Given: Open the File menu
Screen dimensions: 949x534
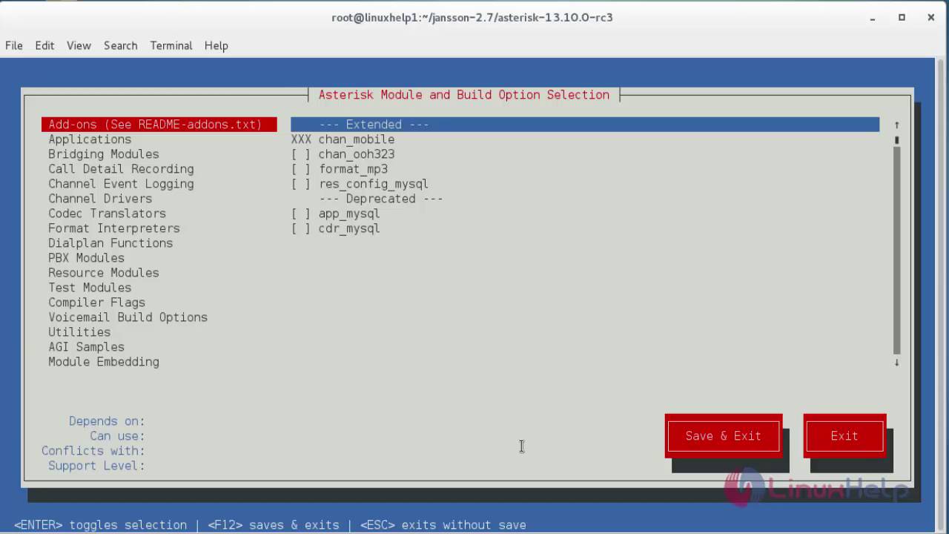Looking at the screenshot, I should 14,45.
